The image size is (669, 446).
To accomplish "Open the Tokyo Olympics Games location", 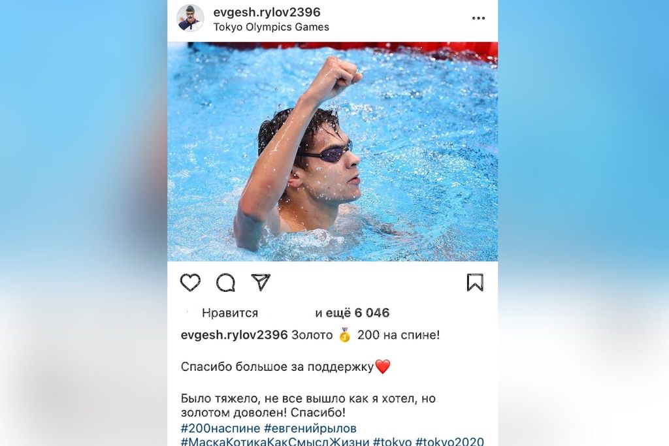I will [271, 27].
